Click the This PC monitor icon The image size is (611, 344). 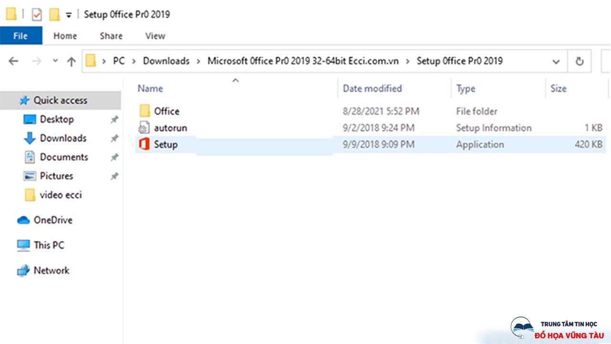coord(23,245)
